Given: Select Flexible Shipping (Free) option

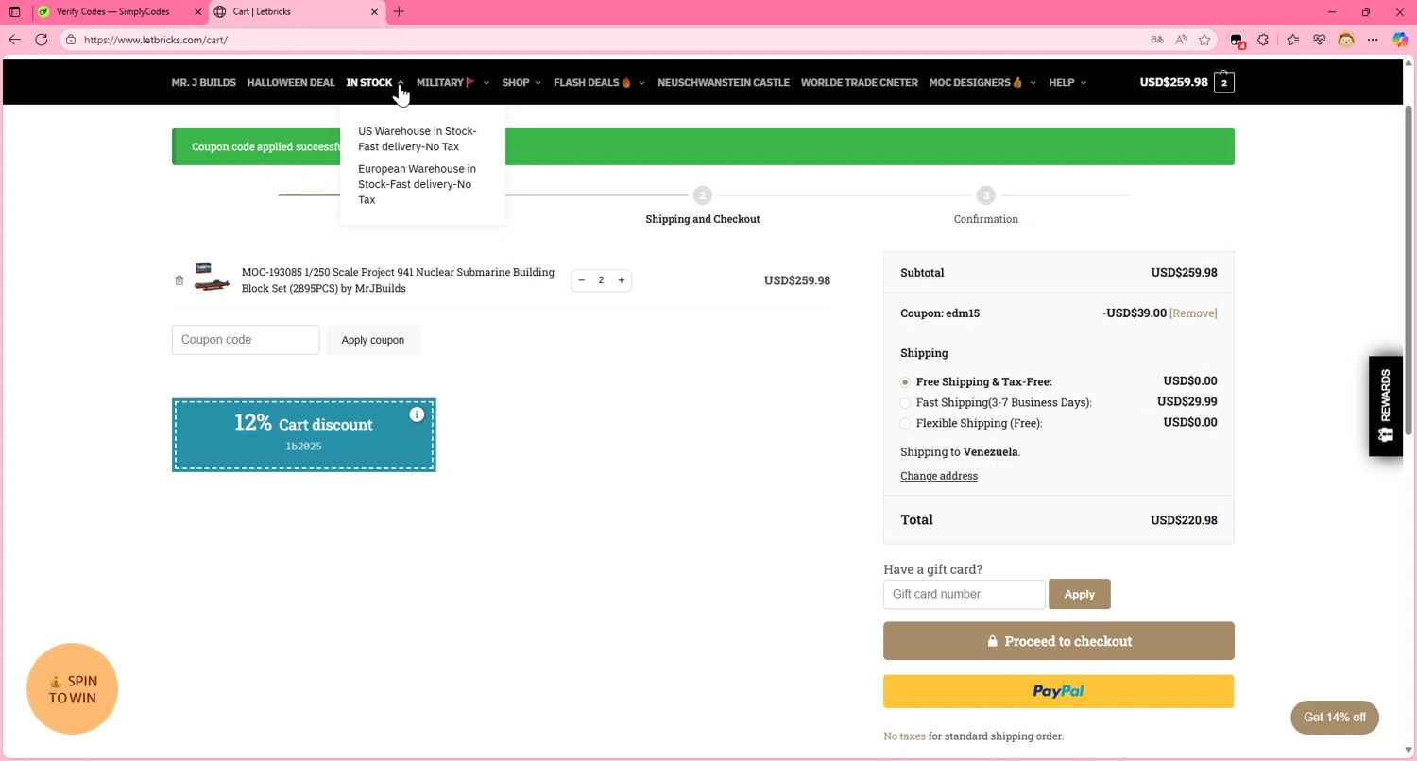Looking at the screenshot, I should coord(905,424).
